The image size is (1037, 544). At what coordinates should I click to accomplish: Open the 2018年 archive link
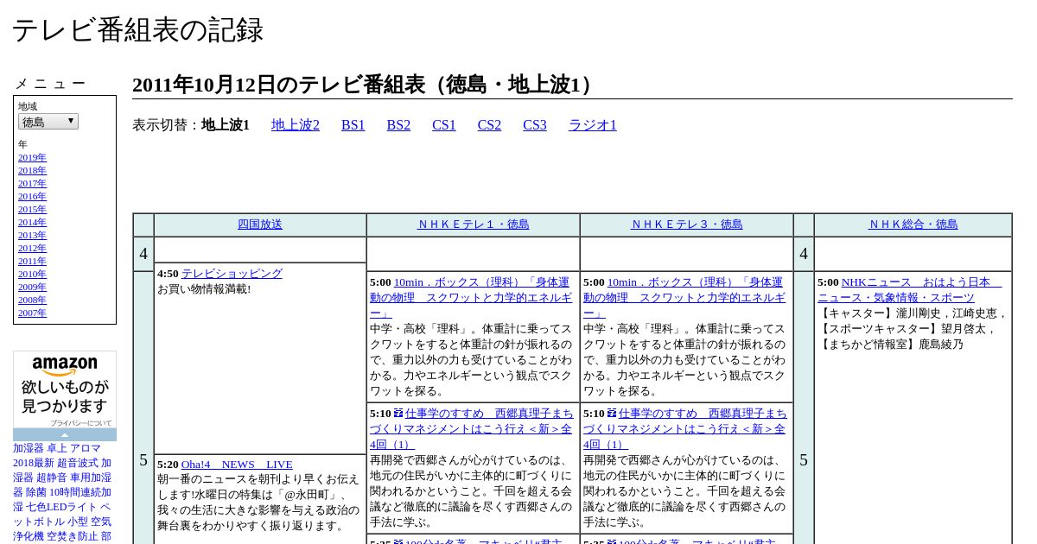tap(32, 170)
